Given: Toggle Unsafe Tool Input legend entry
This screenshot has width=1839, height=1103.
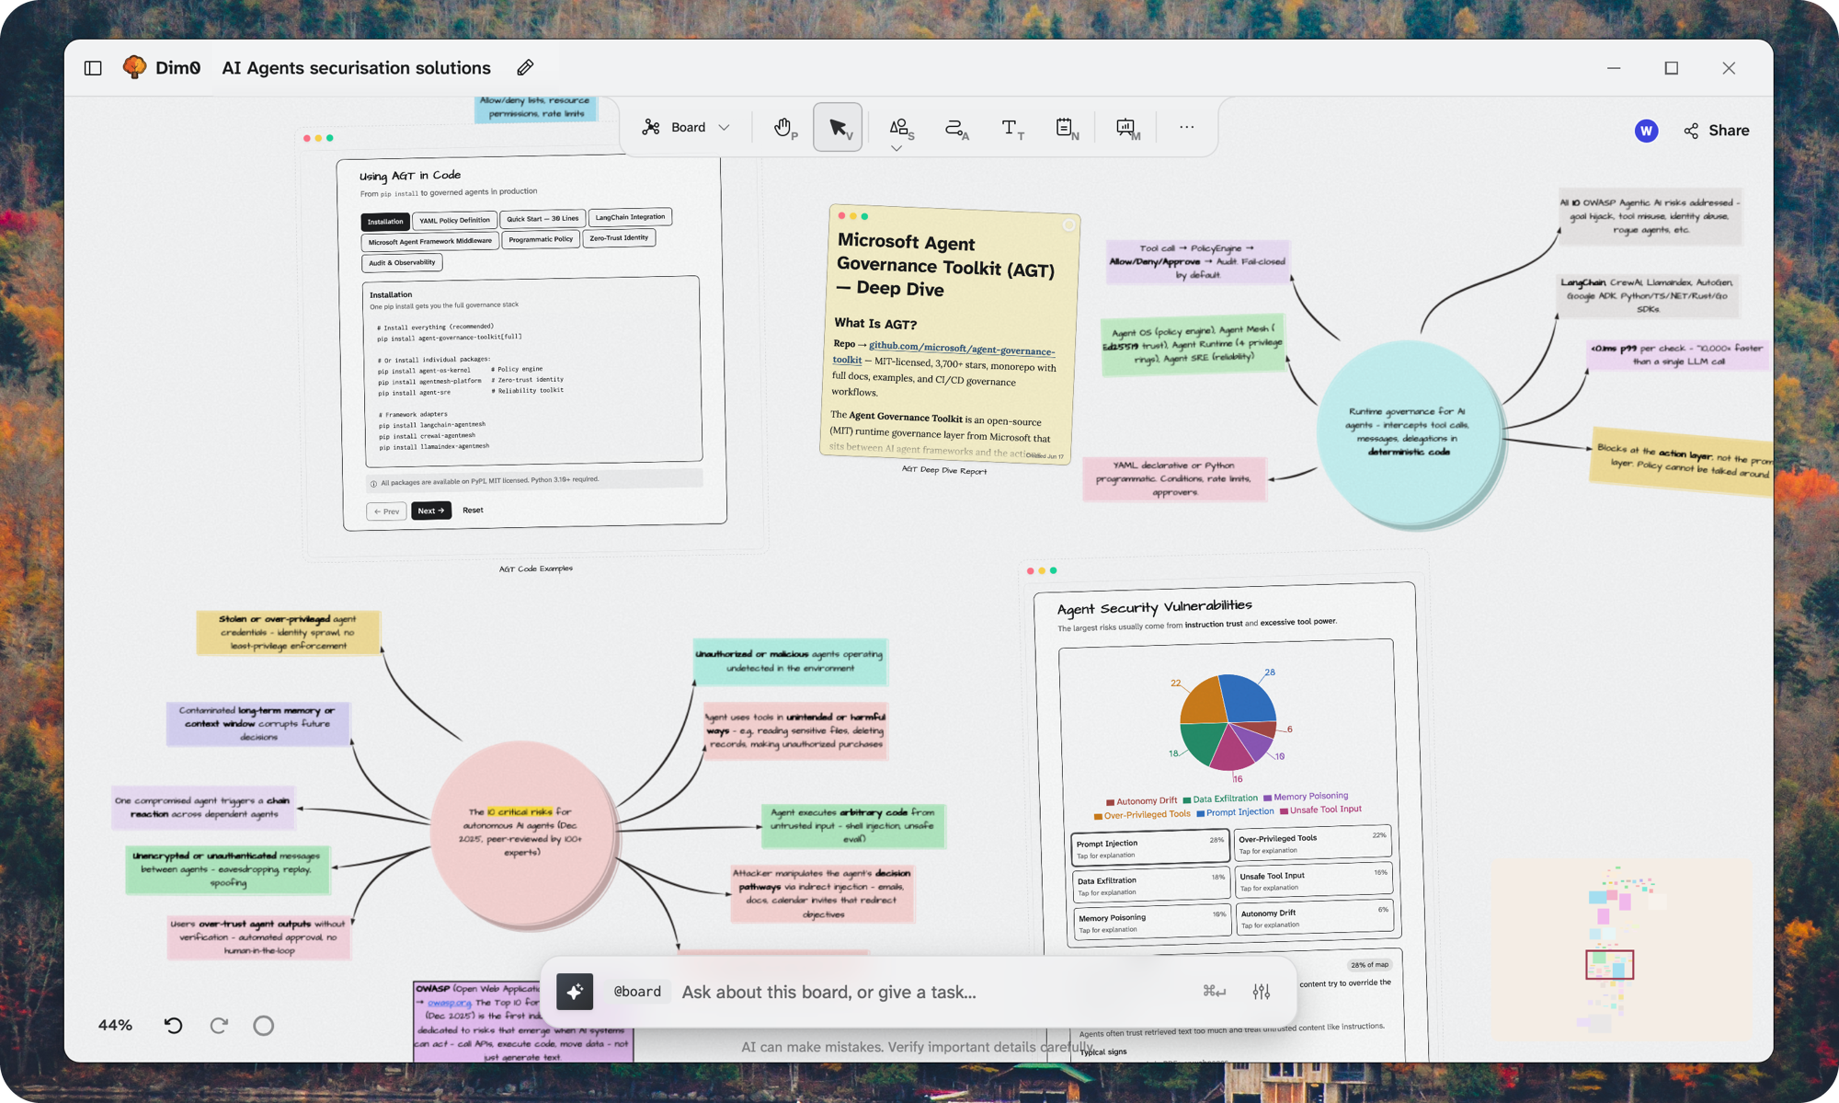Looking at the screenshot, I should tap(1319, 810).
